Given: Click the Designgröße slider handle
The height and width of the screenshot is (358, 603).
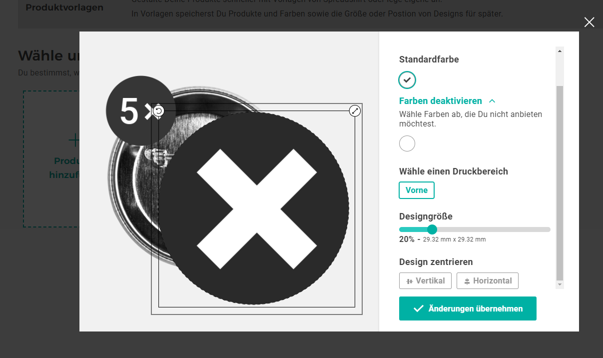Looking at the screenshot, I should tap(433, 229).
